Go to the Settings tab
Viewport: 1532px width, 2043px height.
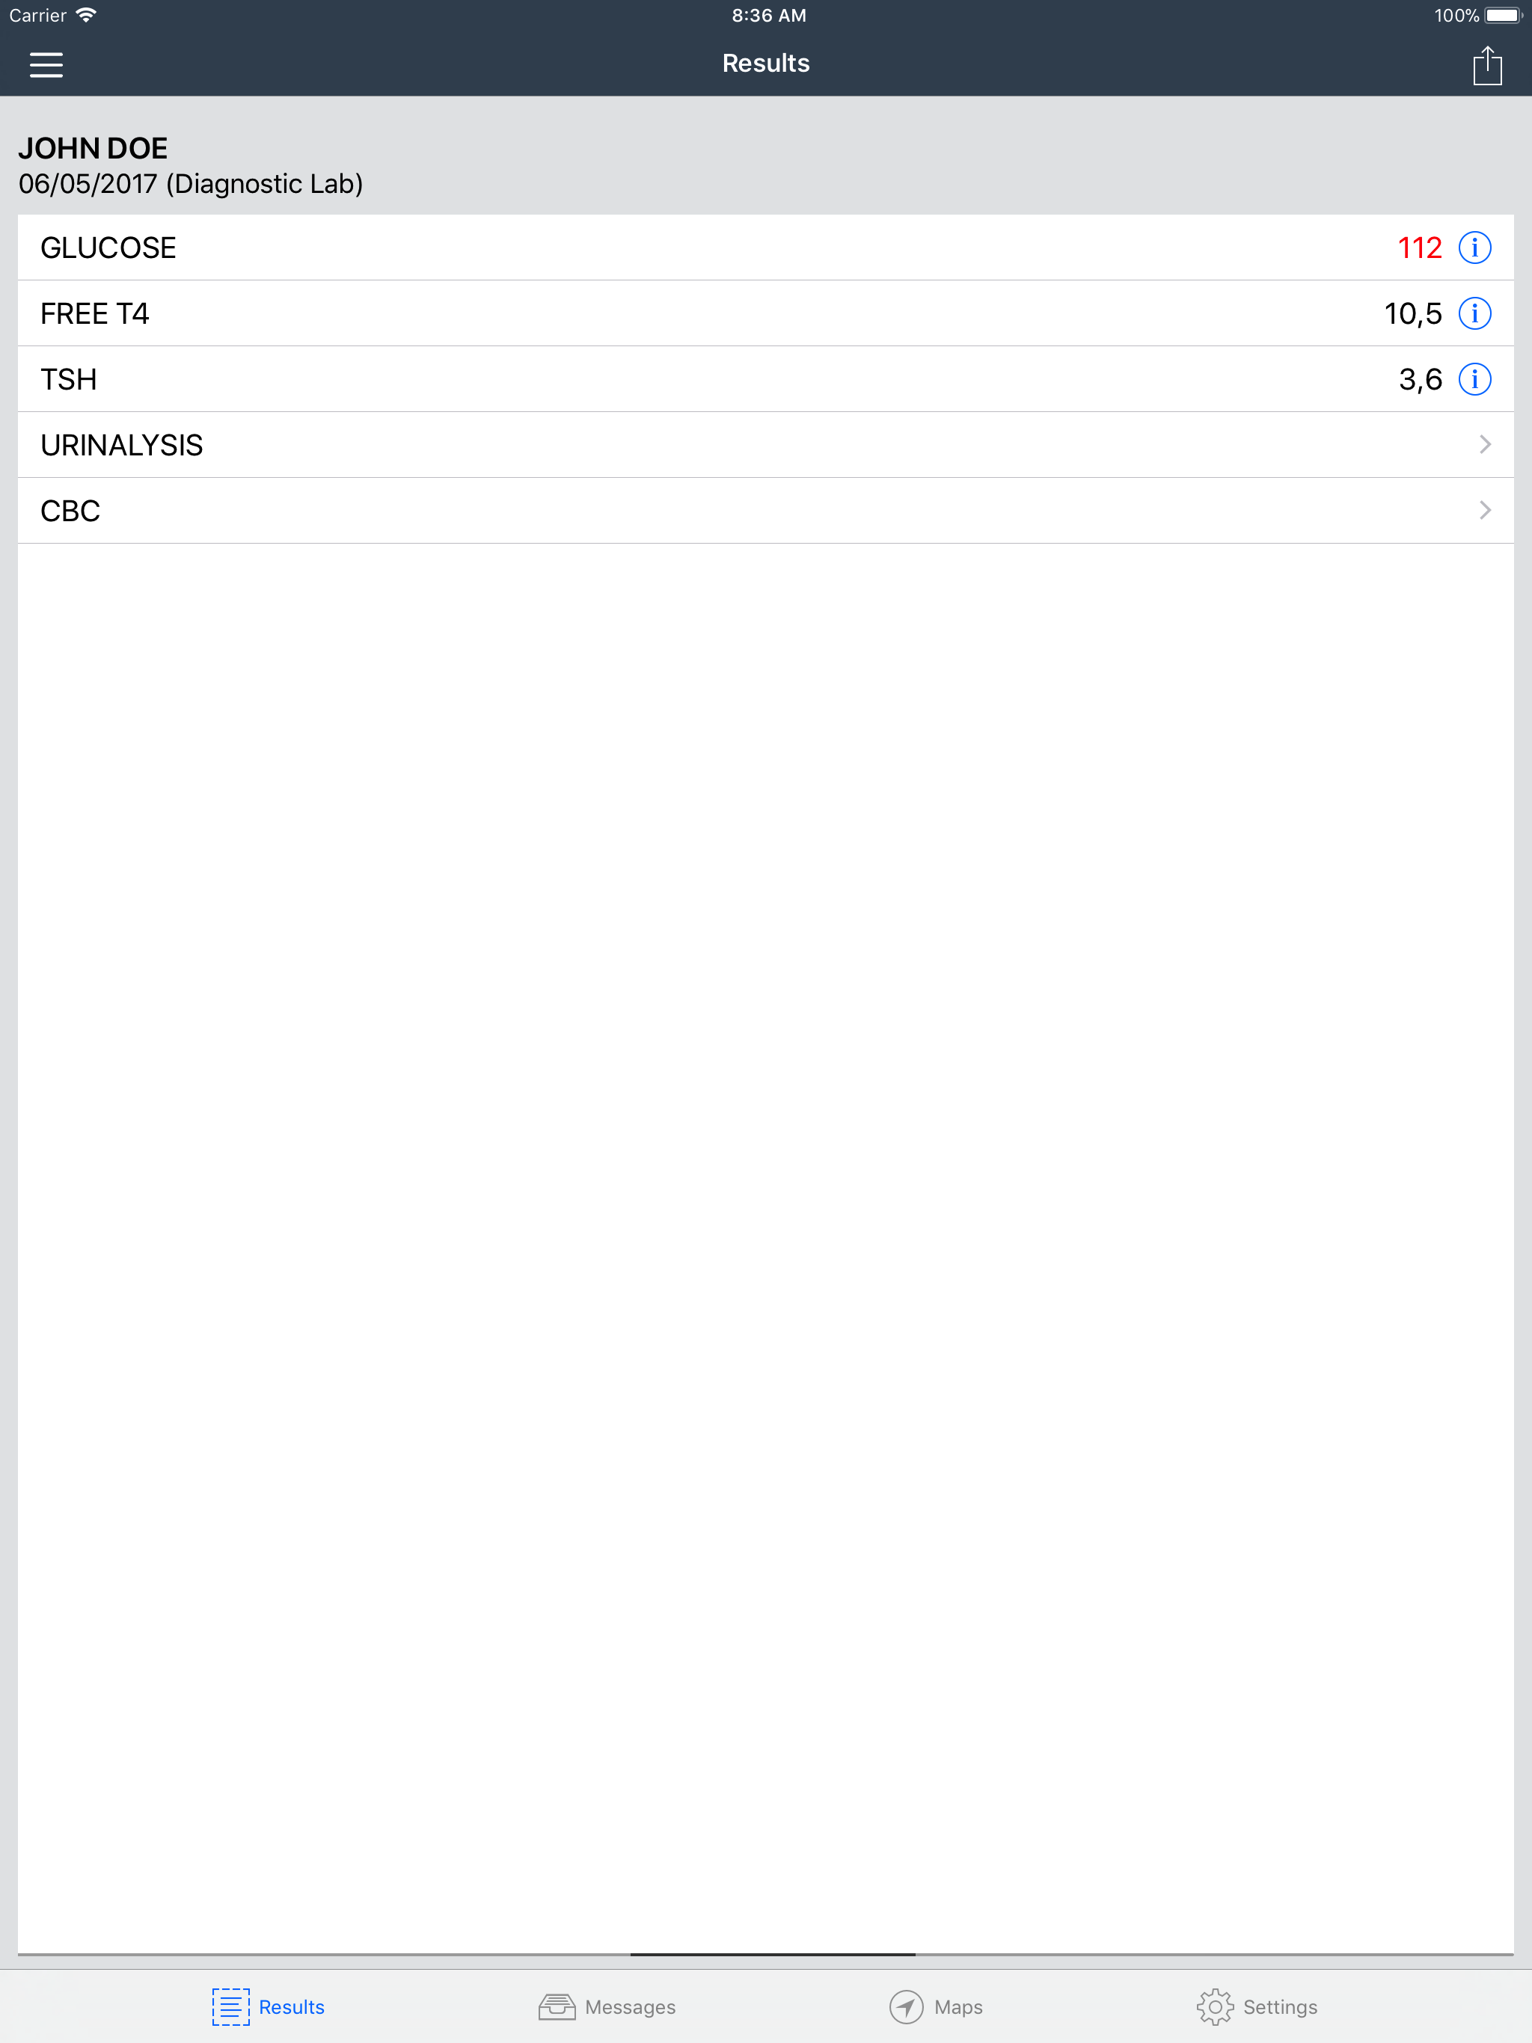pos(1257,2006)
